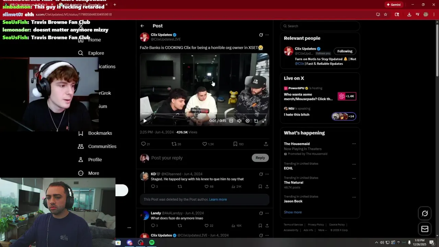This screenshot has height=247, width=439.
Task: Repost KD's reply
Action: 180,187
